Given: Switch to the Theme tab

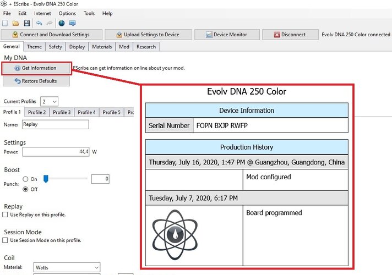Looking at the screenshot, I should pos(34,47).
